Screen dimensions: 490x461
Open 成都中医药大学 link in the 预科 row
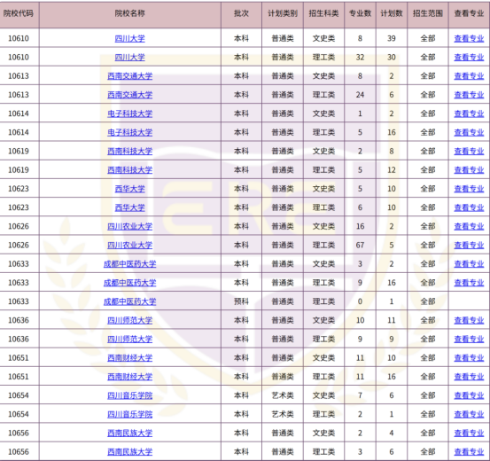pyautogui.click(x=129, y=301)
